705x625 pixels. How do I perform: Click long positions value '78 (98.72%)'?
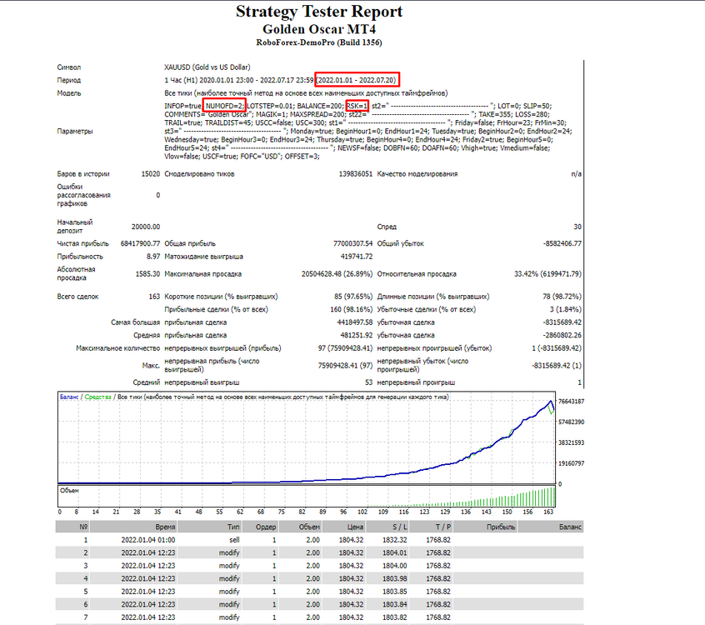pyautogui.click(x=562, y=297)
